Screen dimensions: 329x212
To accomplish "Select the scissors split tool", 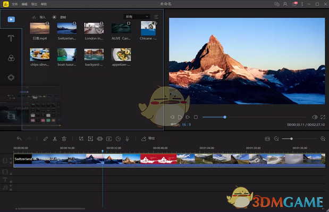I will point(55,139).
